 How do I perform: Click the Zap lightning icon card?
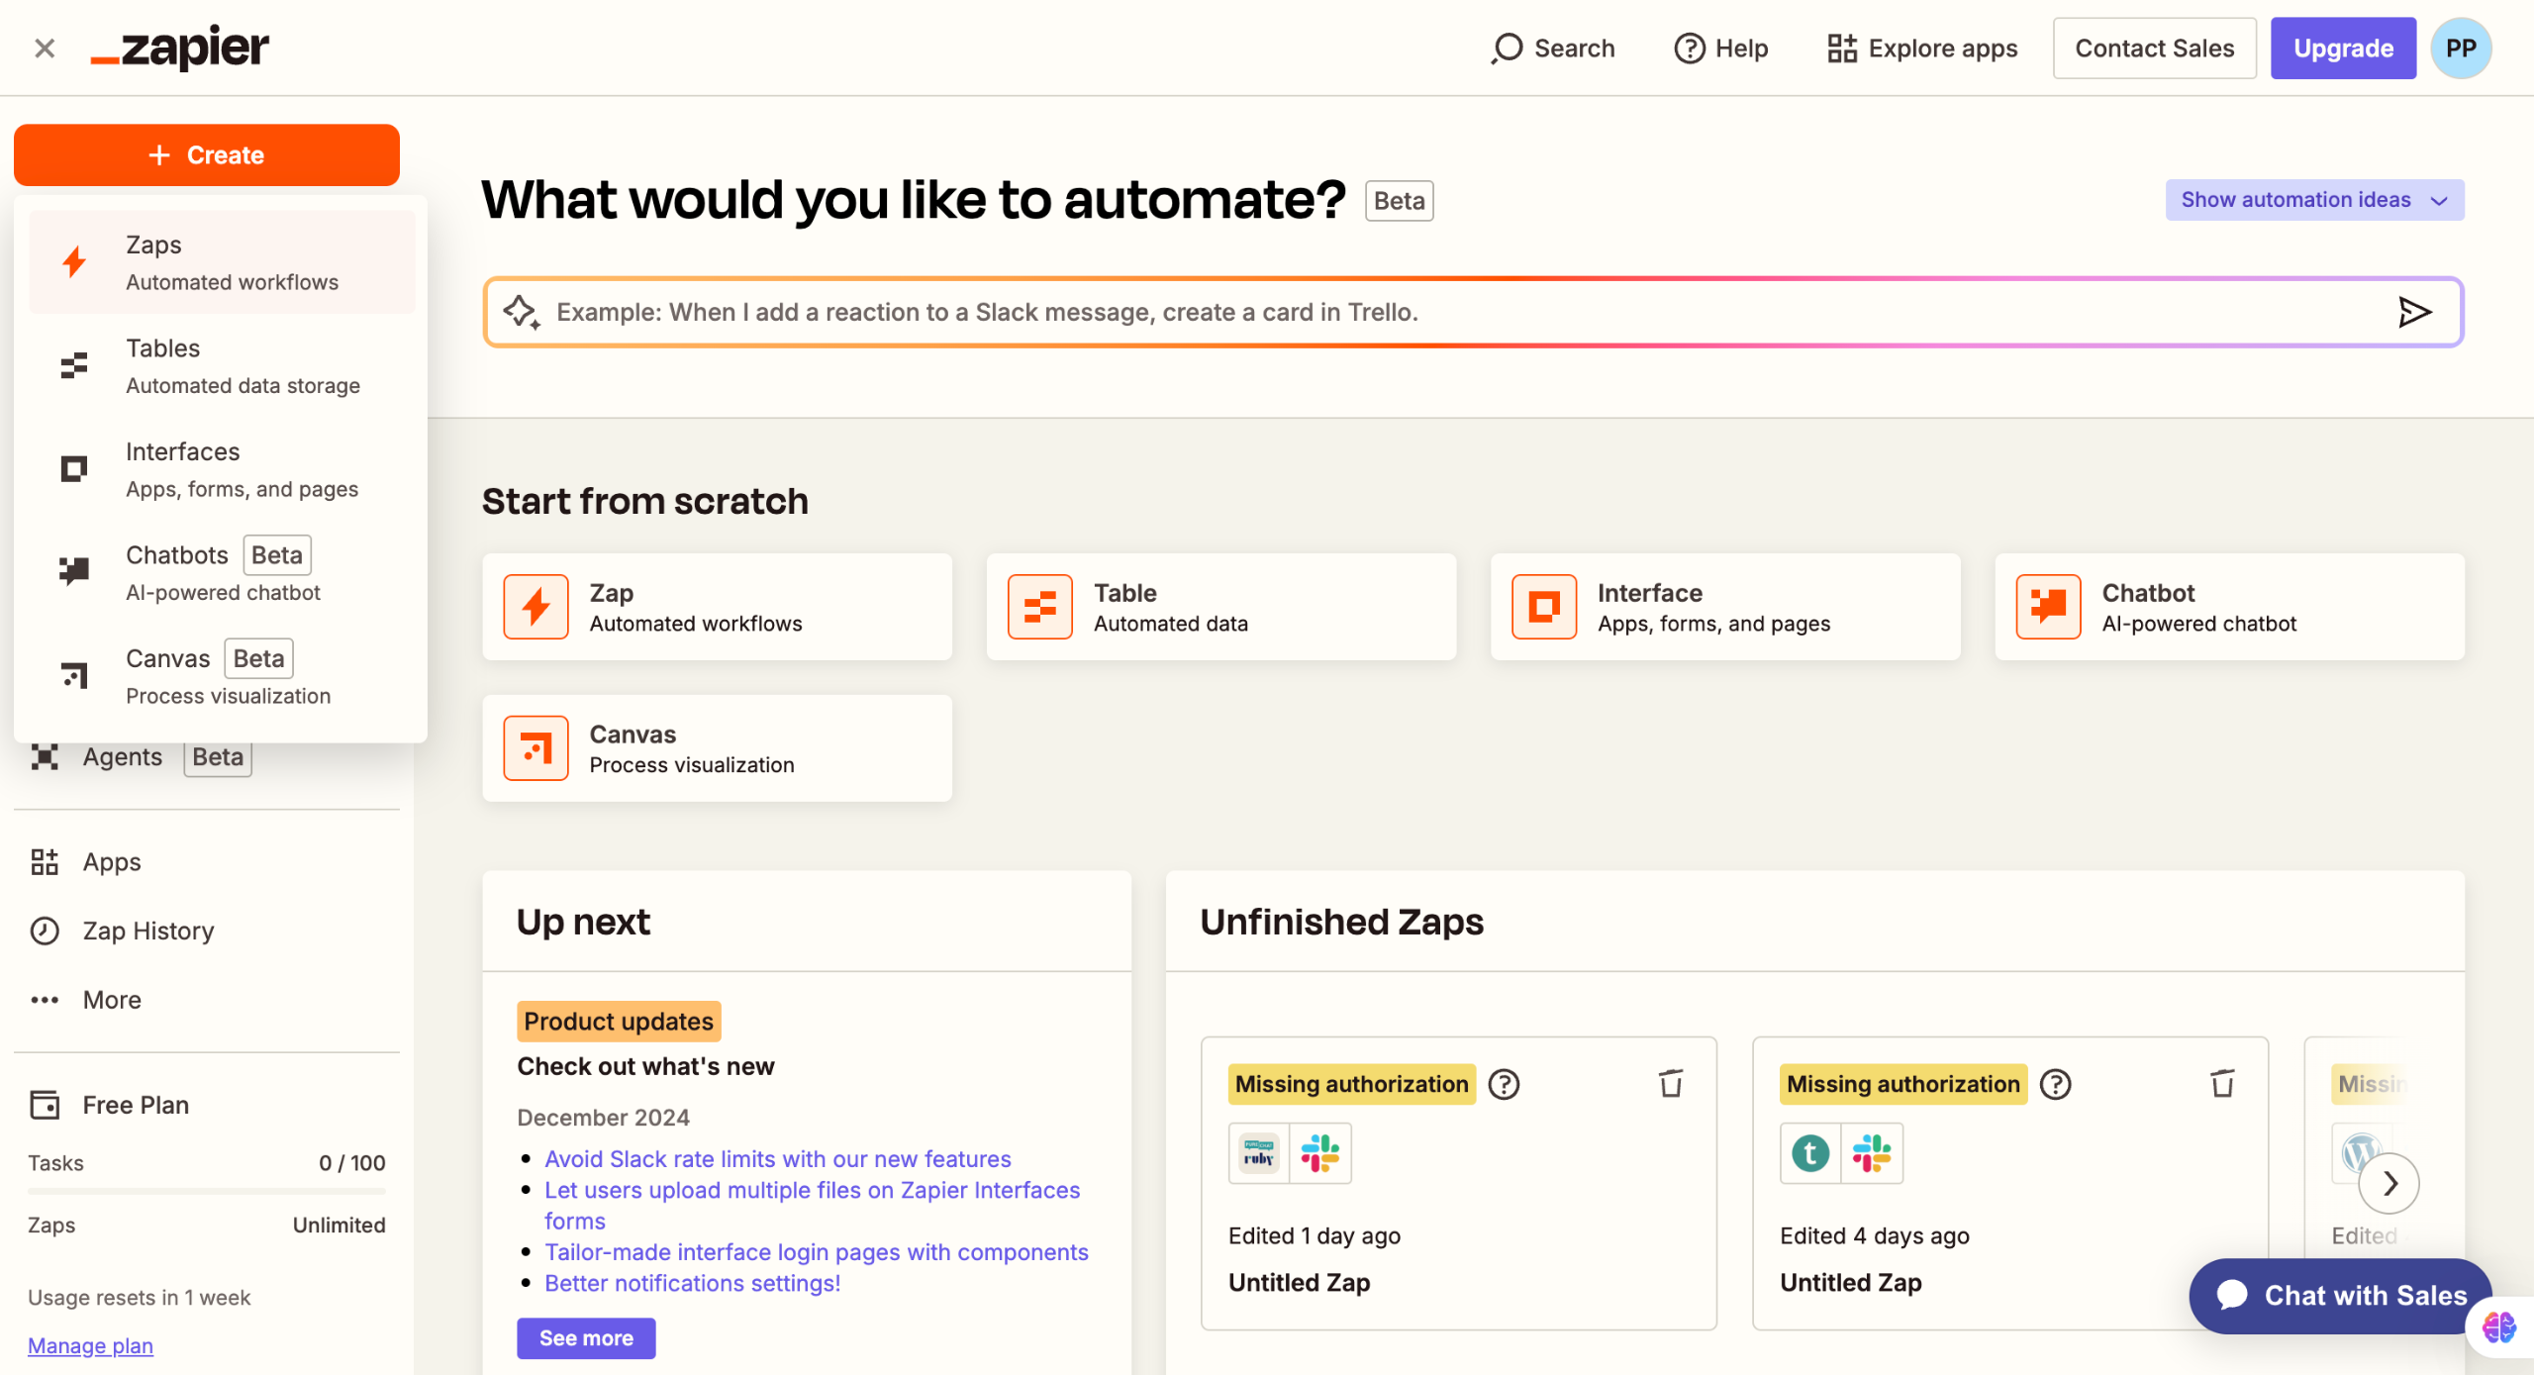tap(536, 607)
